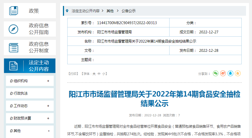Click 成文日期 value 2022-12-27
The width and height of the screenshot is (252, 138).
(209, 32)
